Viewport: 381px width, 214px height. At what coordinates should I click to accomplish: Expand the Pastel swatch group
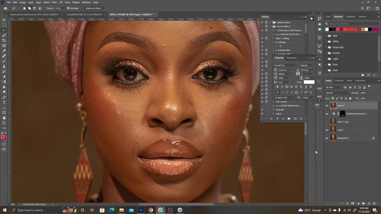(327, 53)
